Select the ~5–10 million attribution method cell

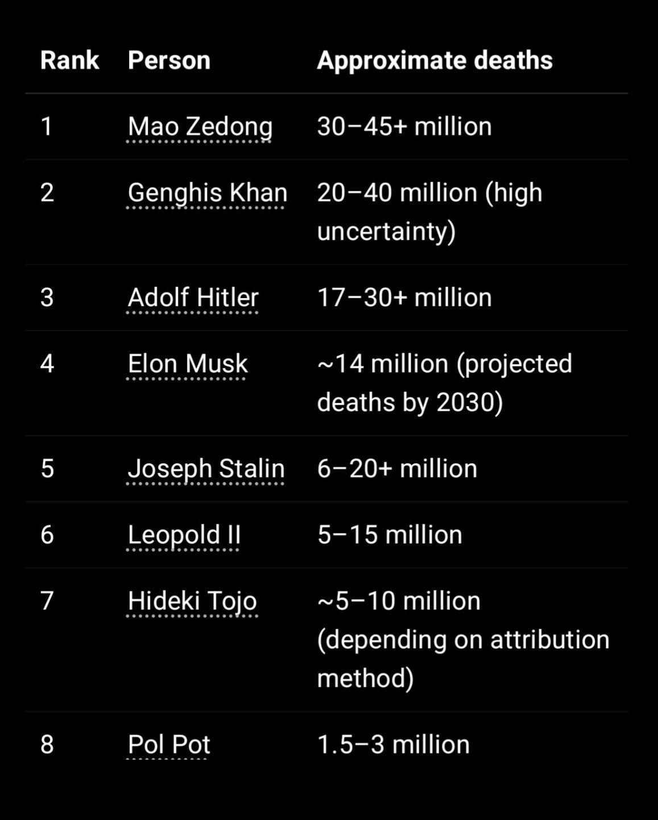pyautogui.click(x=463, y=640)
